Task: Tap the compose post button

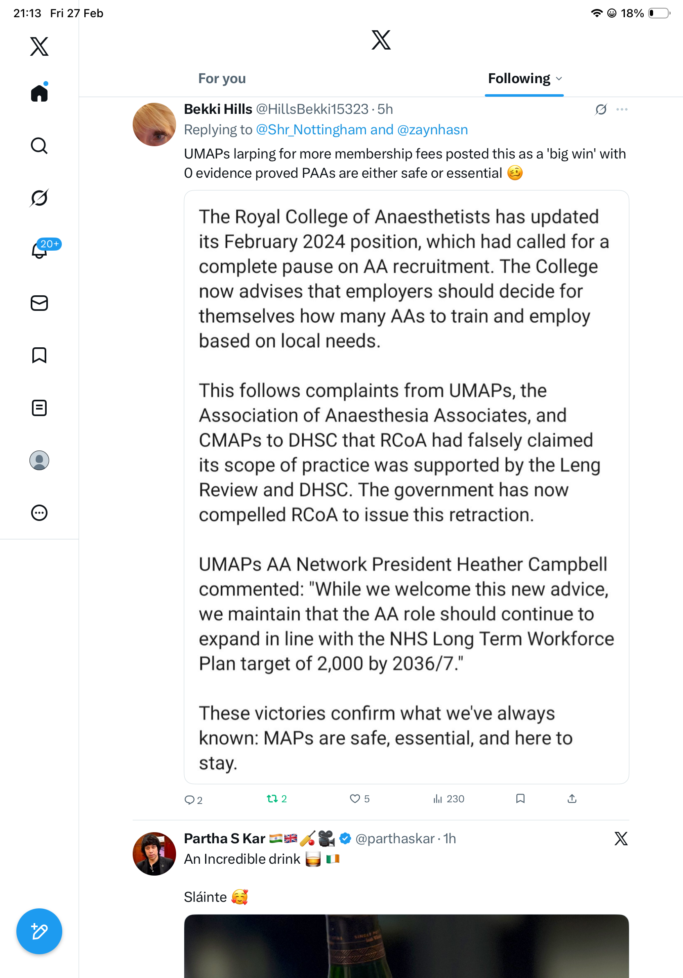Action: [39, 932]
